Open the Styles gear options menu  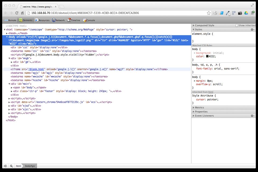[x=252, y=30]
